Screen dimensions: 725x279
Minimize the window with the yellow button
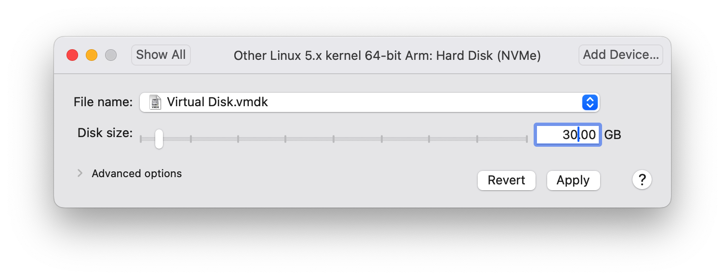(x=92, y=55)
